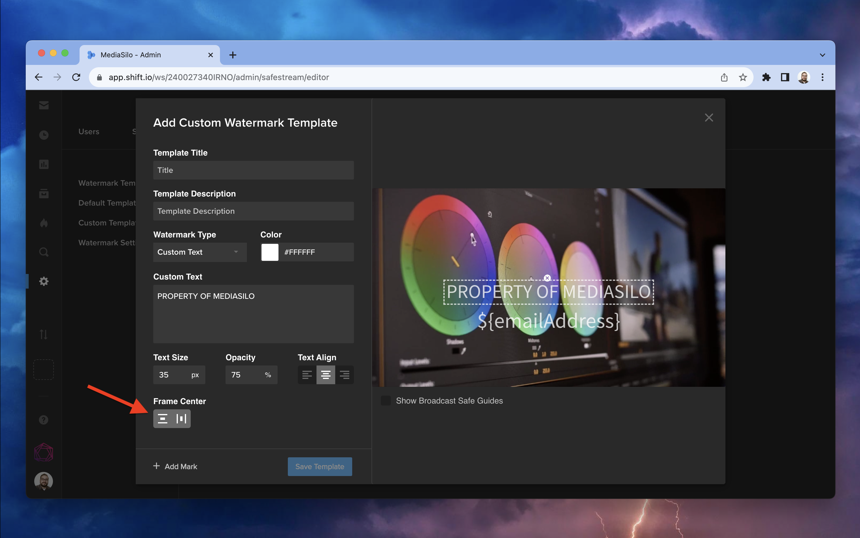Align watermark text right
This screenshot has height=538, width=860.
point(344,375)
